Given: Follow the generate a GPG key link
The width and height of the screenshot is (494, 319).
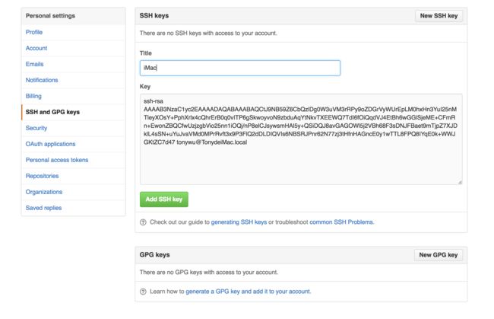Looking at the screenshot, I should coord(248,292).
